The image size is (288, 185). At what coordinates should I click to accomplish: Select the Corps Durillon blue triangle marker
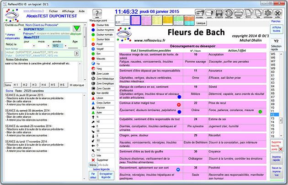point(93,103)
